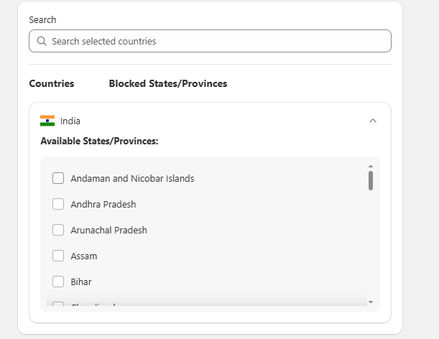439x339 pixels.
Task: Click the states list scrollbar thumb
Action: (371, 180)
